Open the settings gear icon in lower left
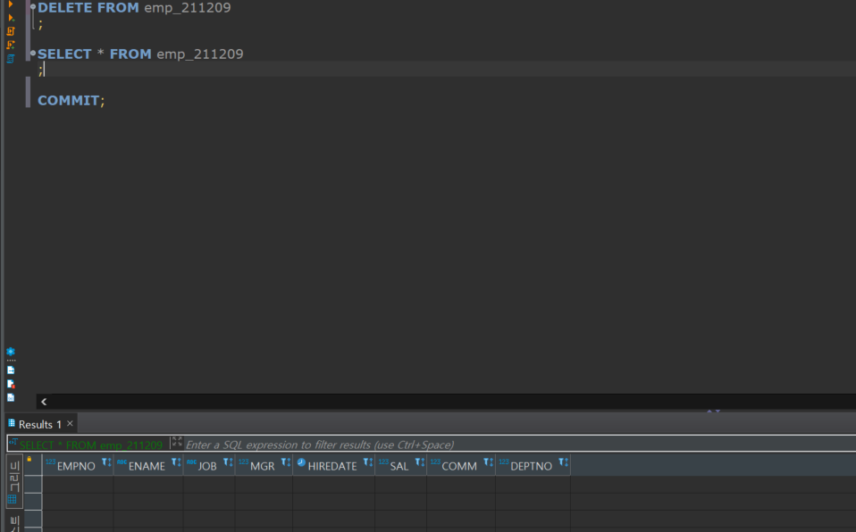Screen dimensions: 856x532 [x=10, y=352]
